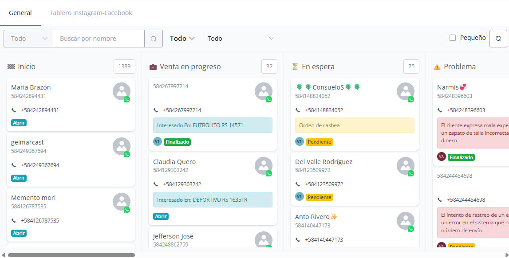Screen dimensions: 509x258
Task: Click Memento mori's contact avatar
Action: (x=122, y=202)
